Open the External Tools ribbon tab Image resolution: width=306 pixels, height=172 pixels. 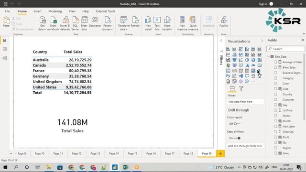105,11
